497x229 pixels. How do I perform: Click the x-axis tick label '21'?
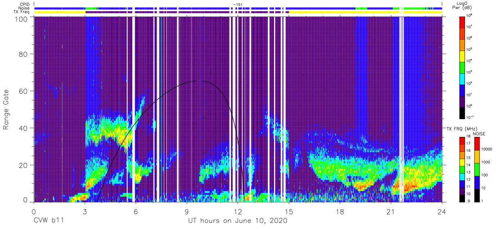(x=391, y=212)
